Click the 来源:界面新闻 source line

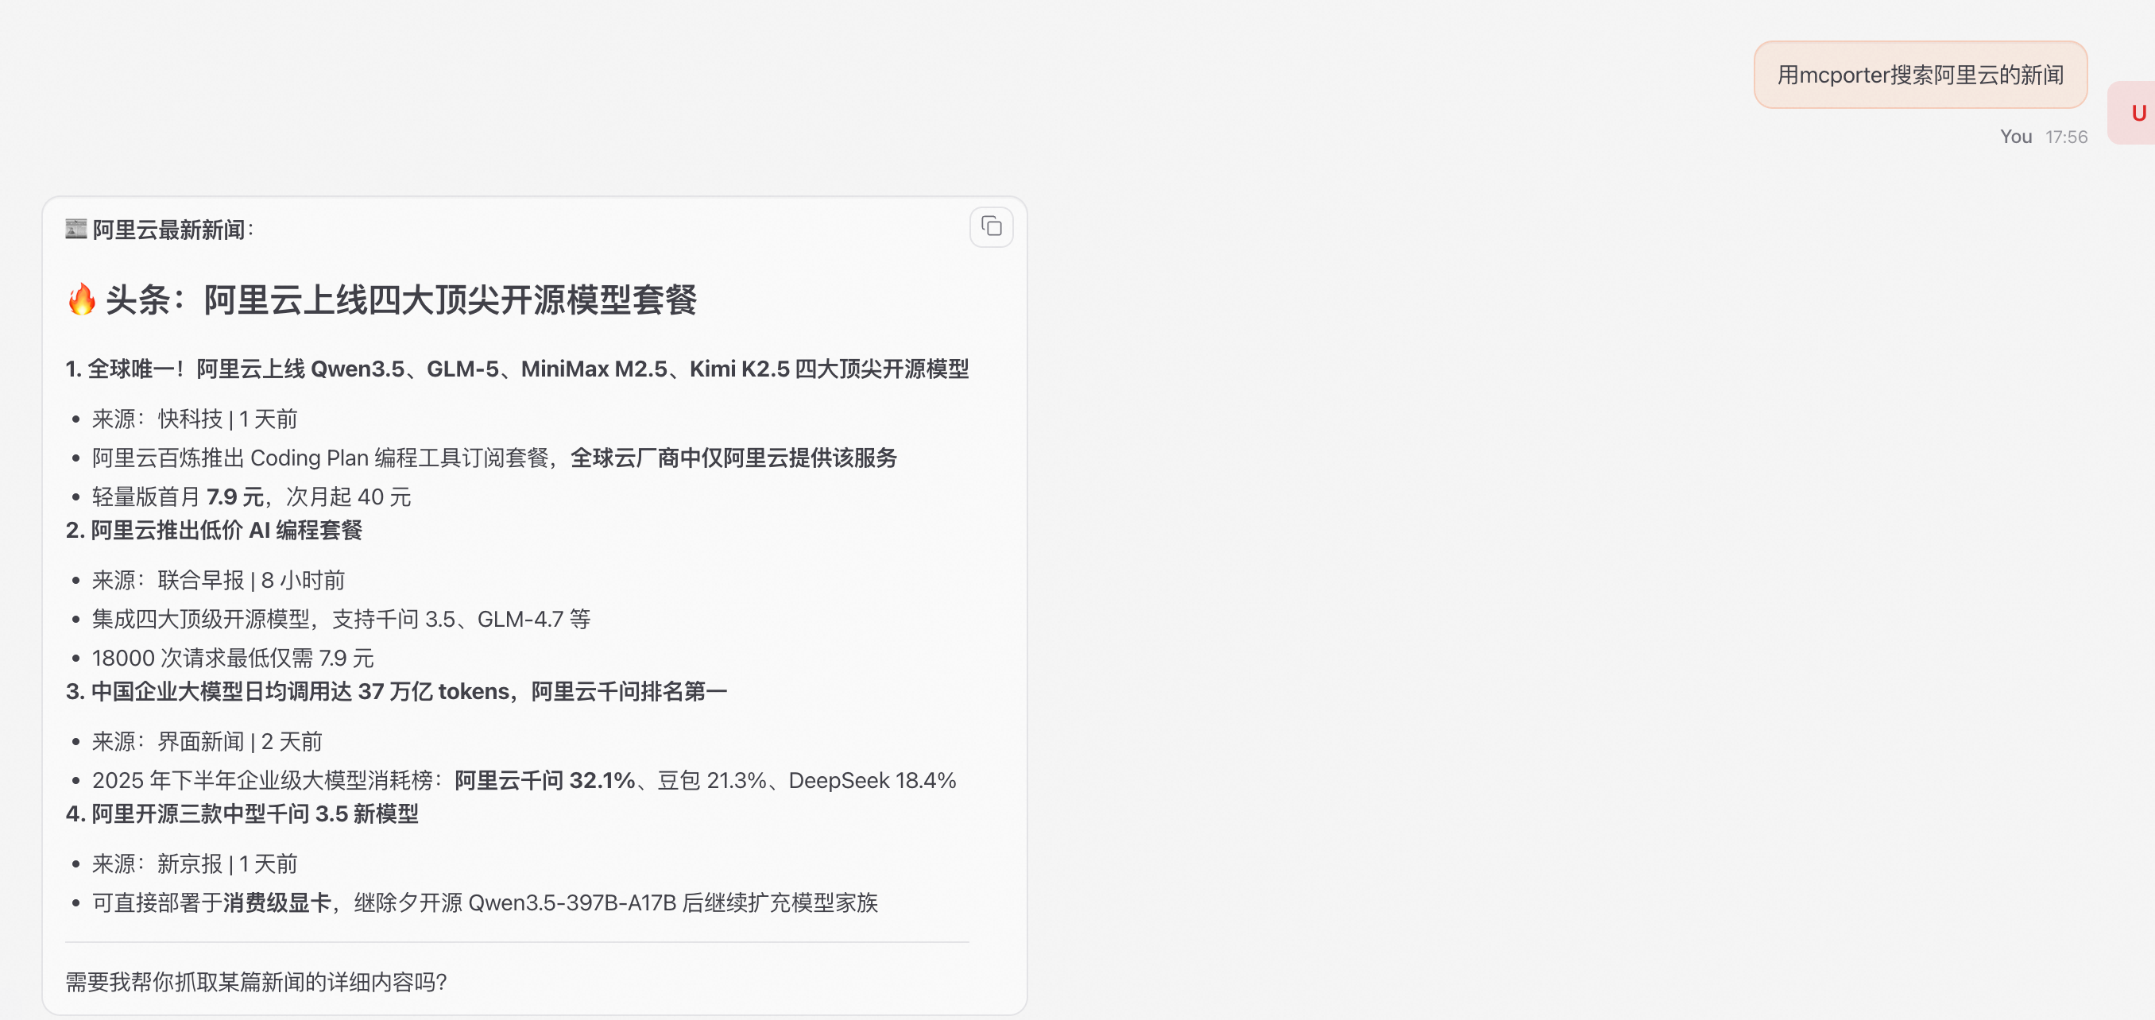[207, 742]
